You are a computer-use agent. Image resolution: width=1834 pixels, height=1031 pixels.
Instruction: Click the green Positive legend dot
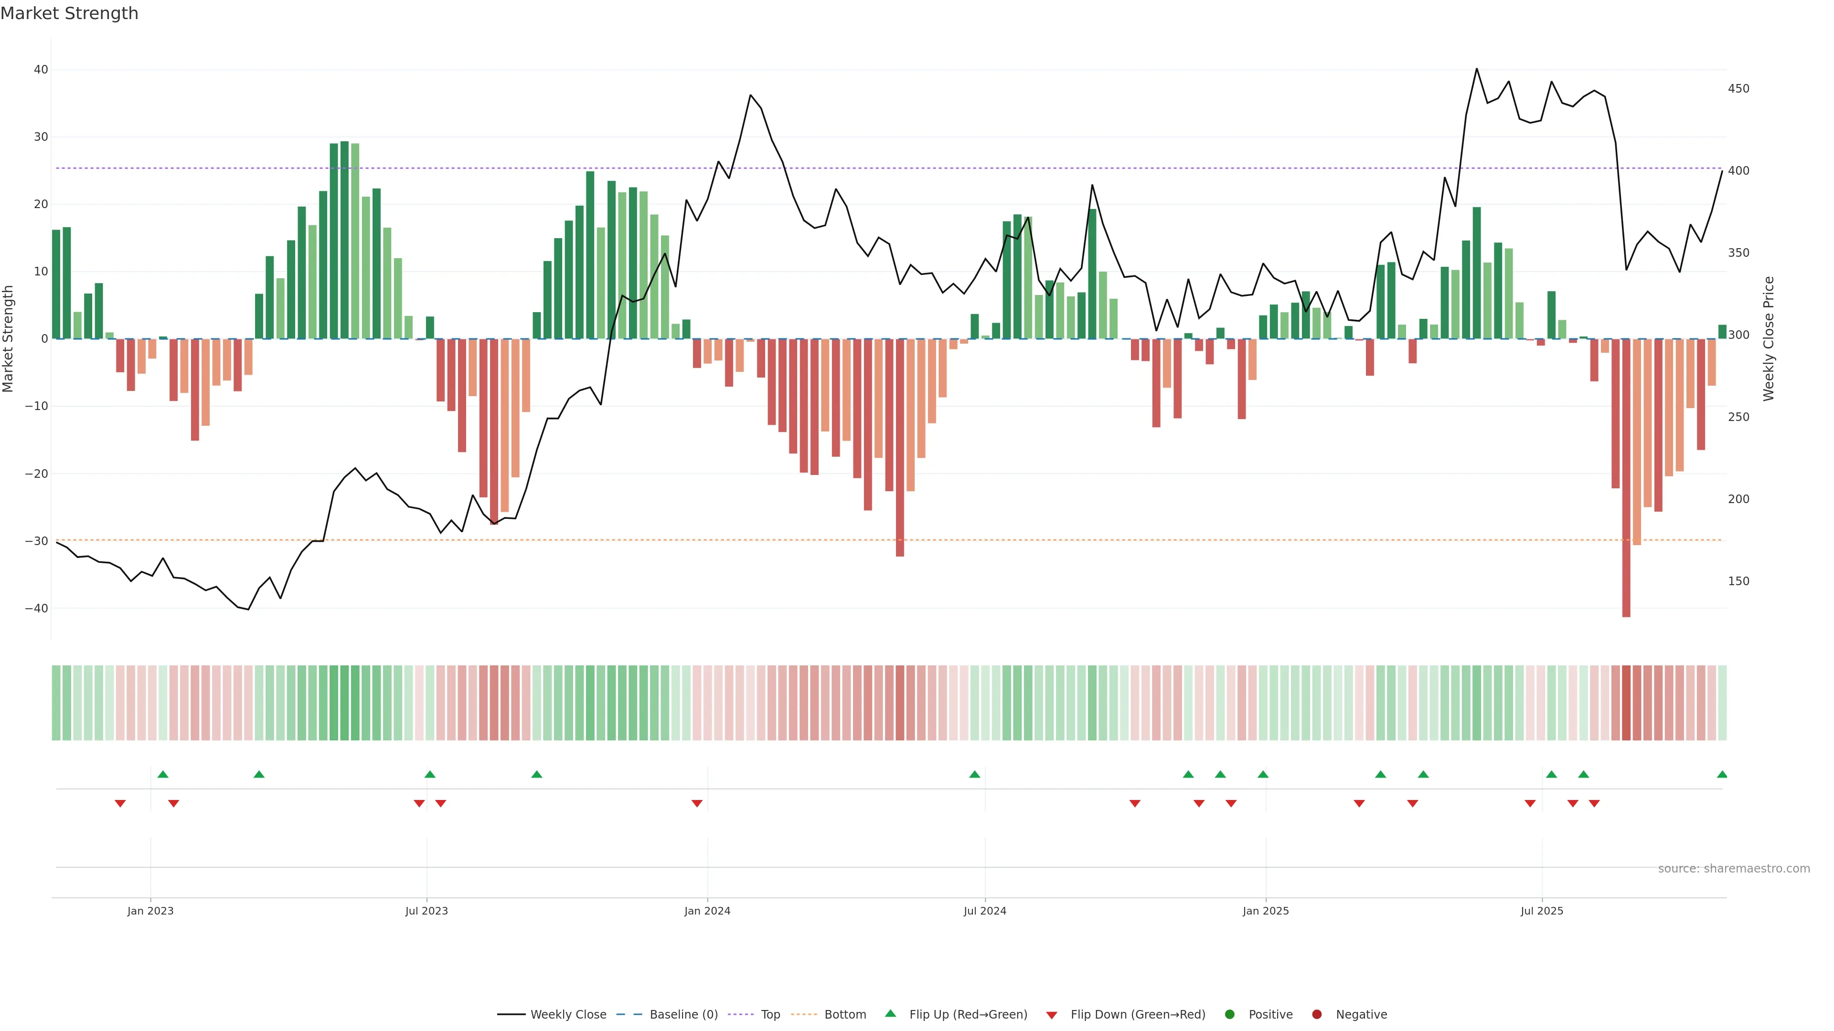1229,1015
